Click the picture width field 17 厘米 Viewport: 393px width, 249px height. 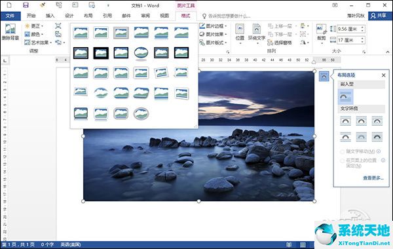[348, 40]
